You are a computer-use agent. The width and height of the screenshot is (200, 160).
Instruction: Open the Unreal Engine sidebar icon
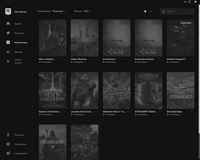[8, 61]
